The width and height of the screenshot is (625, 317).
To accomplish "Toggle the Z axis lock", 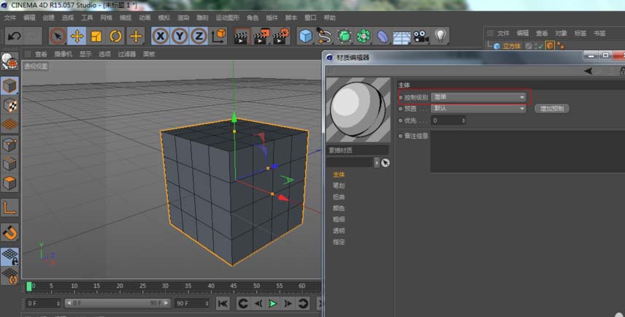I will point(199,36).
